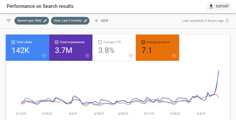Click pencil icon on Search type chip
The height and width of the screenshot is (120, 236).
(45, 21)
